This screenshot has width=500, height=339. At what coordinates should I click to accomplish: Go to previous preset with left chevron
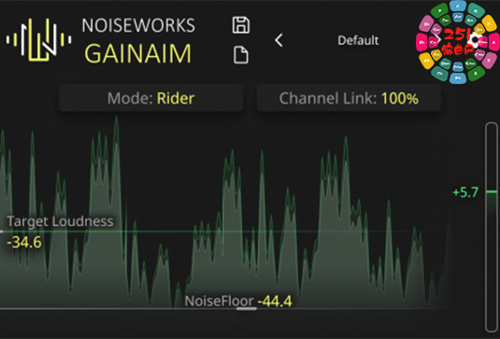[279, 40]
